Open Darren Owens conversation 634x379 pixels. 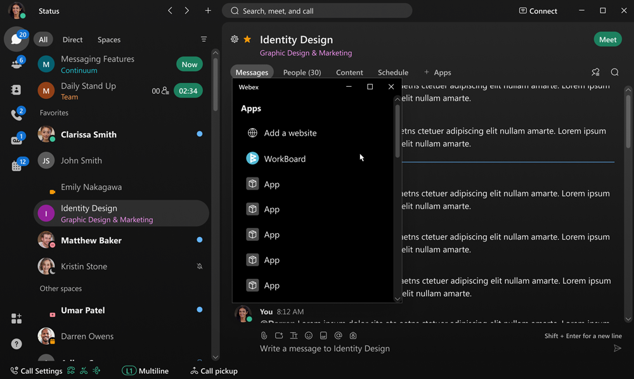click(121, 336)
